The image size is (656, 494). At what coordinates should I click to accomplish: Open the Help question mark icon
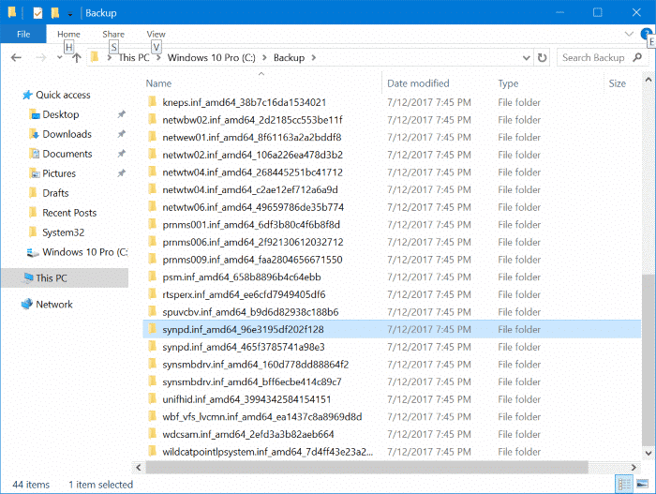(x=646, y=34)
